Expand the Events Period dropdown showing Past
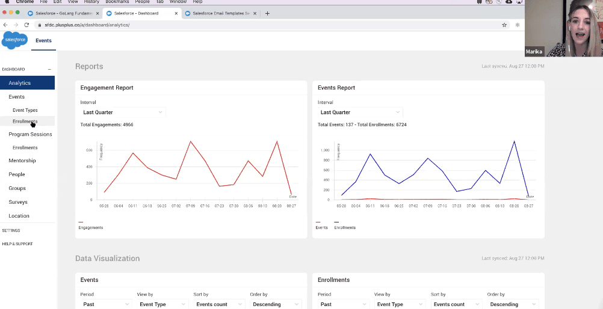The width and height of the screenshot is (603, 309). pyautogui.click(x=106, y=304)
